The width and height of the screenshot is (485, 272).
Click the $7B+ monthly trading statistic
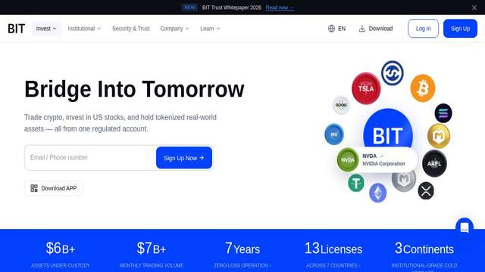click(x=152, y=249)
